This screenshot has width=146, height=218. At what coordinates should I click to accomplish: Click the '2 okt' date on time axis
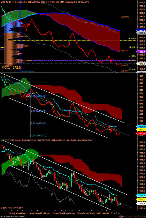pyautogui.click(x=98, y=213)
